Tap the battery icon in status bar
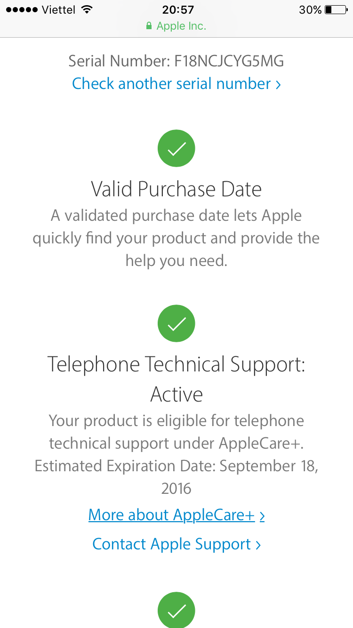Image resolution: width=353 pixels, height=628 pixels. [x=335, y=9]
